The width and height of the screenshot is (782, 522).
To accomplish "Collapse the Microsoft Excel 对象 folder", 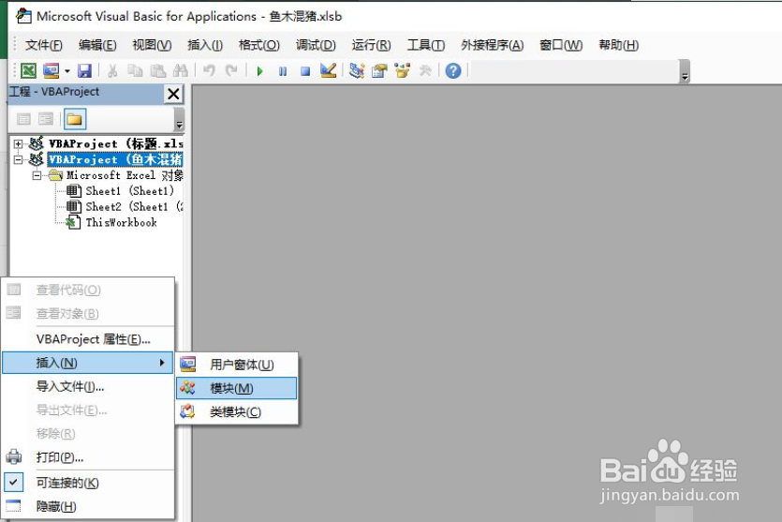I will [x=37, y=175].
